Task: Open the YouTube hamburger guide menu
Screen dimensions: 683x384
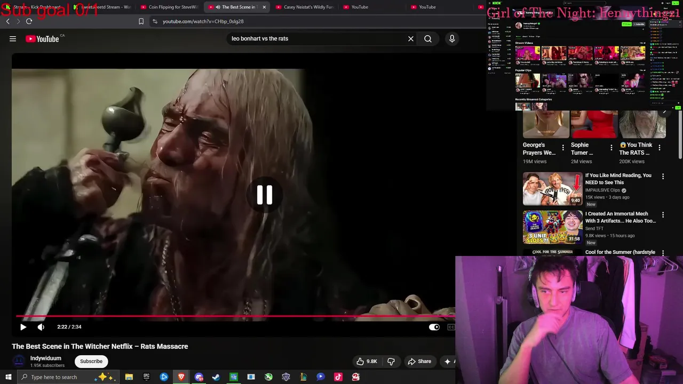Action: click(x=13, y=38)
